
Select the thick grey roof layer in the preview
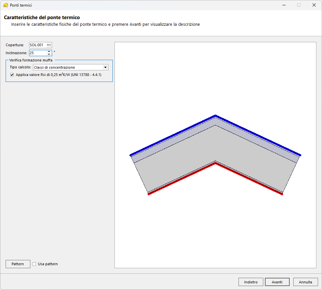(x=215, y=145)
